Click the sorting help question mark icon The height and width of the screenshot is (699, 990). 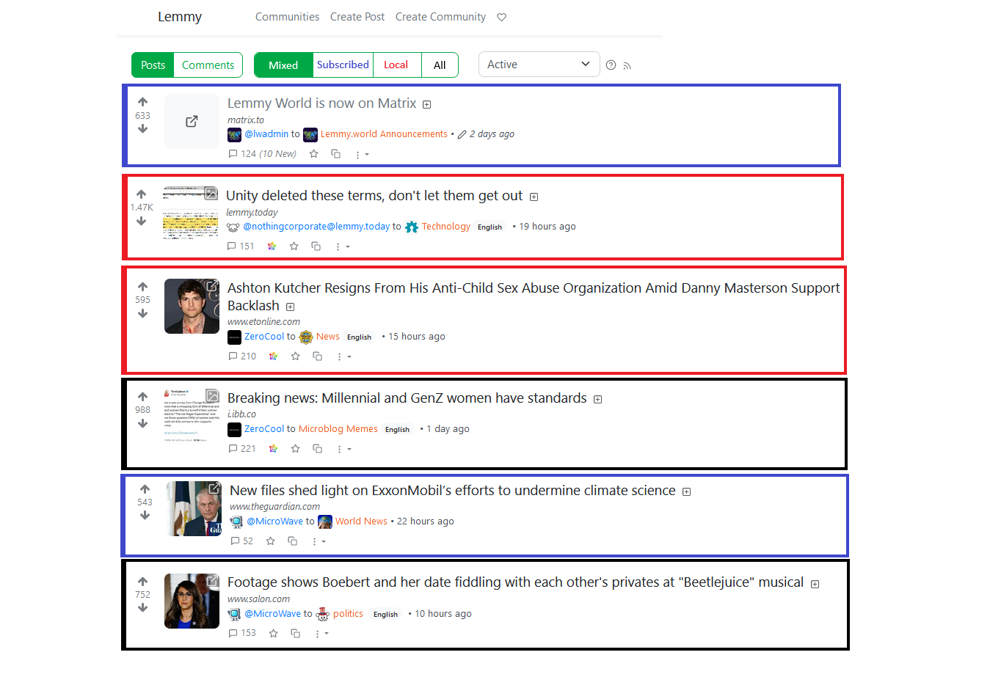point(611,65)
